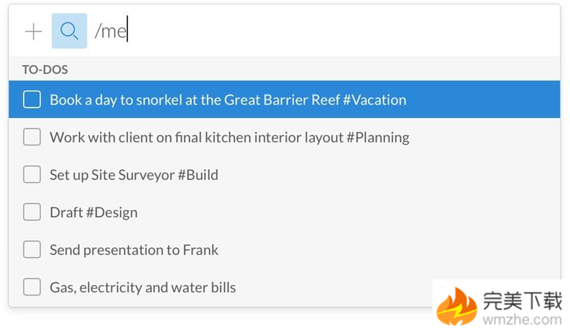The height and width of the screenshot is (331, 570).
Task: Click into the search field containing "/me"
Action: pos(279,31)
